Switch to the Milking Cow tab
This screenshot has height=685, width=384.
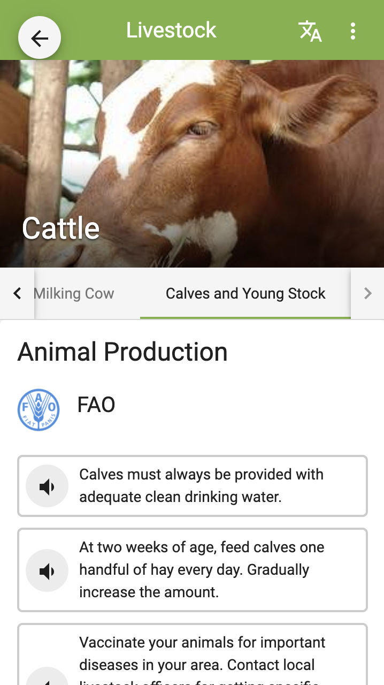click(x=74, y=293)
